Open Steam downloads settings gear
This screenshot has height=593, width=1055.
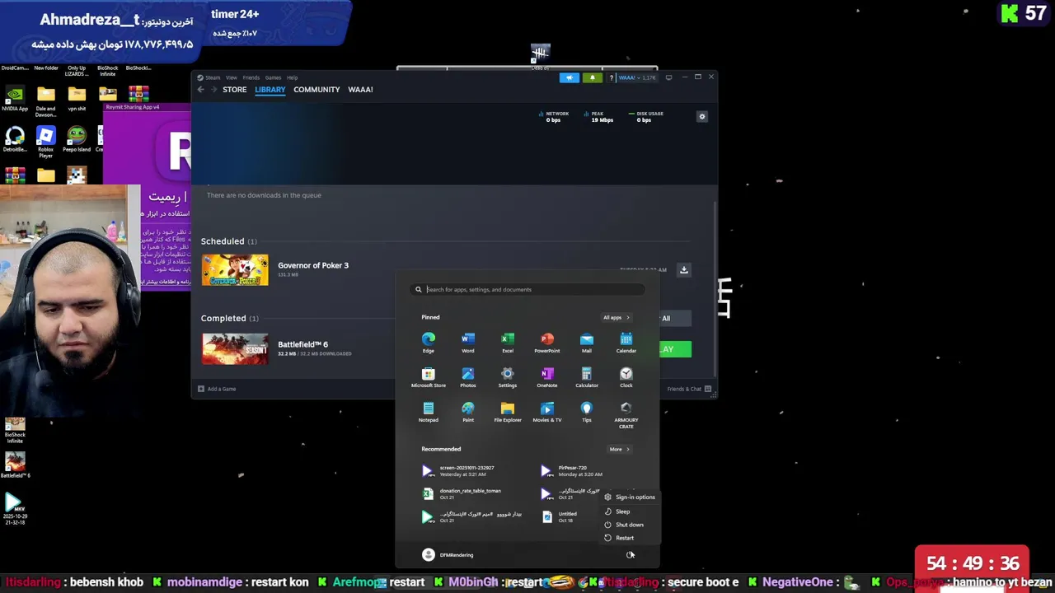[702, 117]
